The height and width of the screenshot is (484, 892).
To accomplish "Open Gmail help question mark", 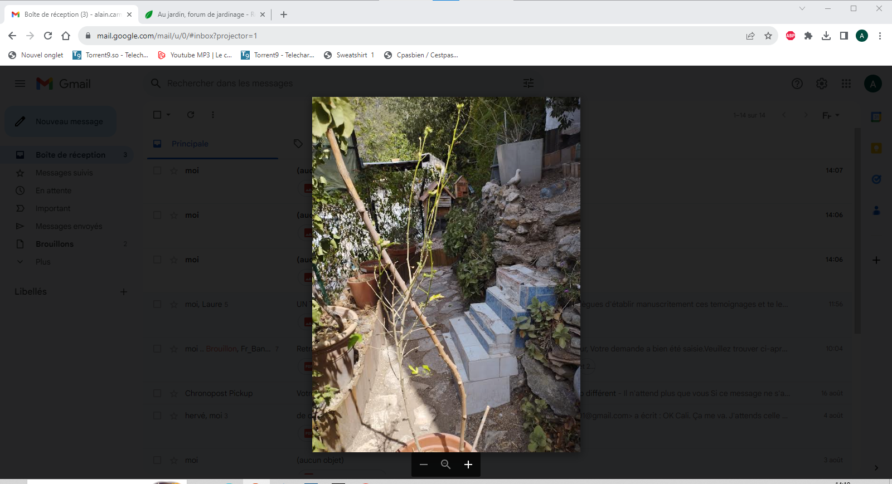I will click(x=797, y=84).
